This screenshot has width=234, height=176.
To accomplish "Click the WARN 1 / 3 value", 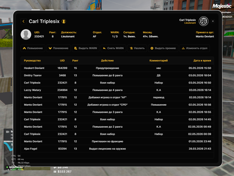I will pyautogui.click(x=115, y=37).
